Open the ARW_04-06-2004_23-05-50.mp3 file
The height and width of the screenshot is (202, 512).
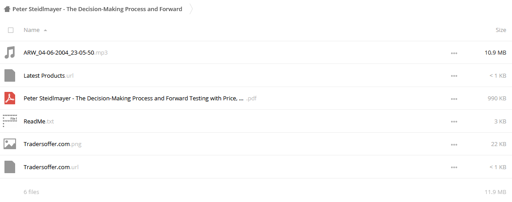tap(65, 52)
